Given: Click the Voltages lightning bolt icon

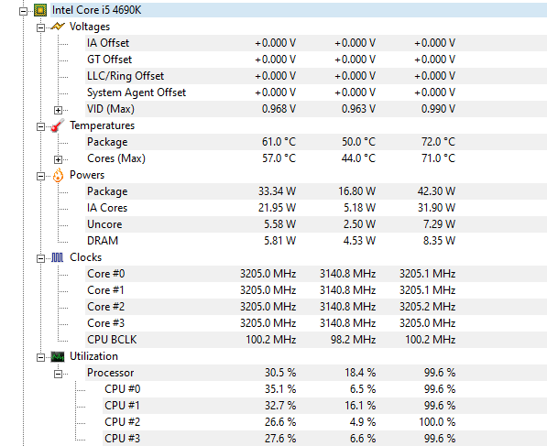Looking at the screenshot, I should (x=58, y=27).
